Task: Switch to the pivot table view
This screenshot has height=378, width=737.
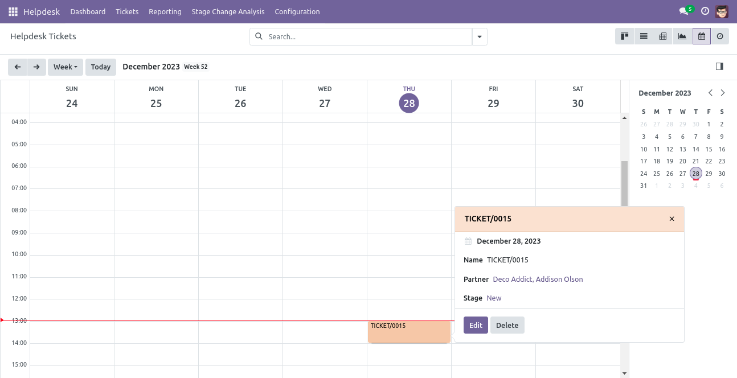Action: click(663, 36)
